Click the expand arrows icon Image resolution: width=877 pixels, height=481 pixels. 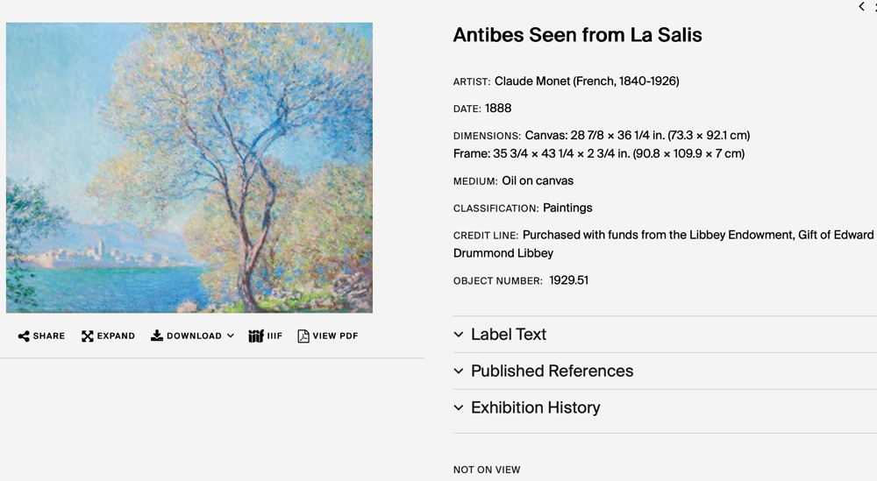[x=87, y=336]
